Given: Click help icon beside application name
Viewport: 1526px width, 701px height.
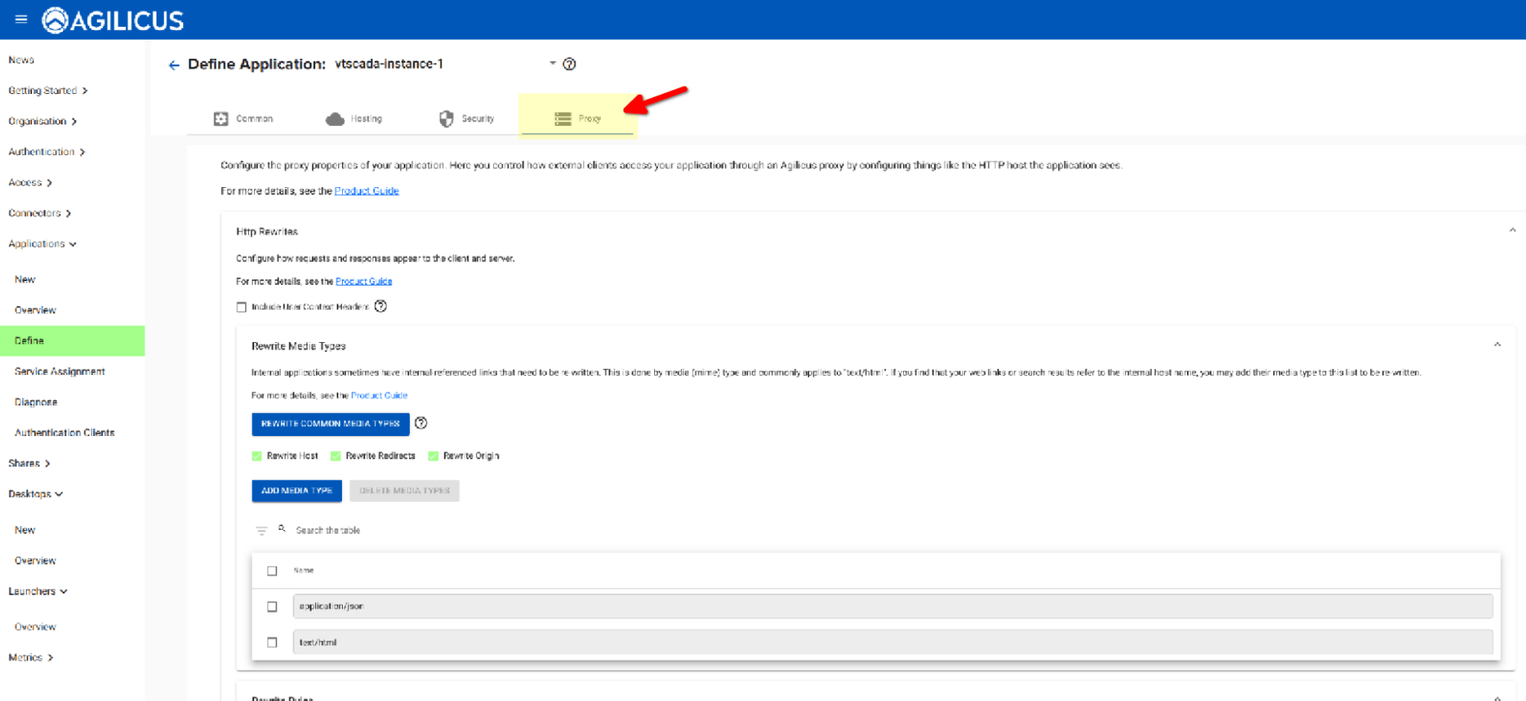Looking at the screenshot, I should click(569, 64).
